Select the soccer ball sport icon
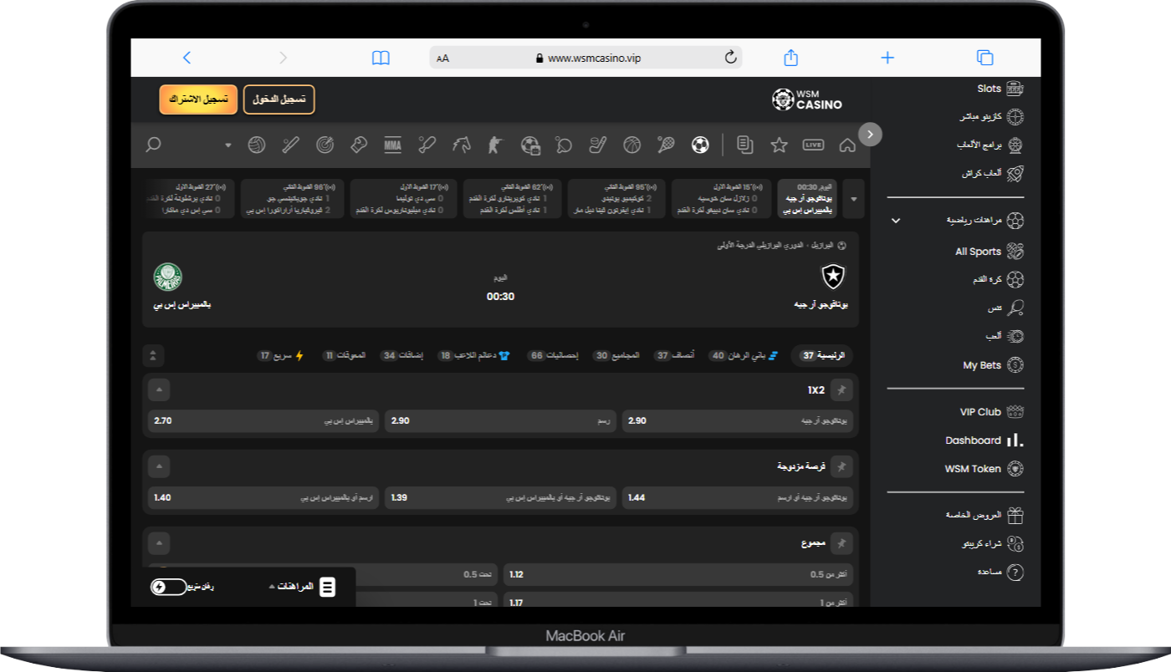 [x=699, y=145]
